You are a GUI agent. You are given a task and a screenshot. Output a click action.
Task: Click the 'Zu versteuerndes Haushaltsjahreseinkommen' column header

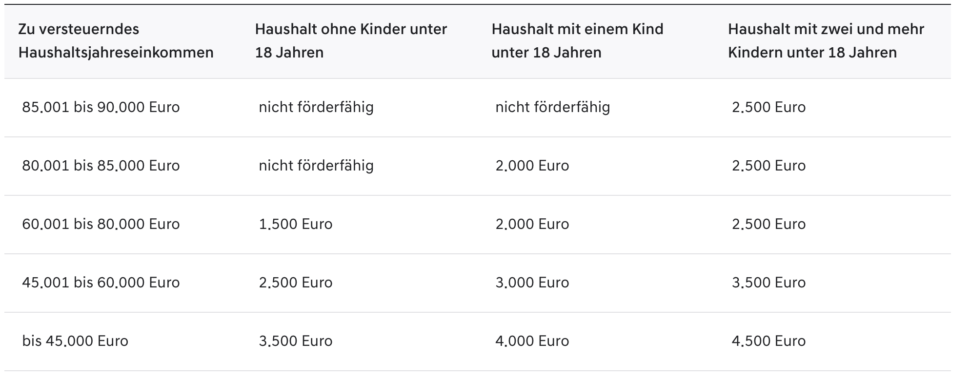(116, 41)
